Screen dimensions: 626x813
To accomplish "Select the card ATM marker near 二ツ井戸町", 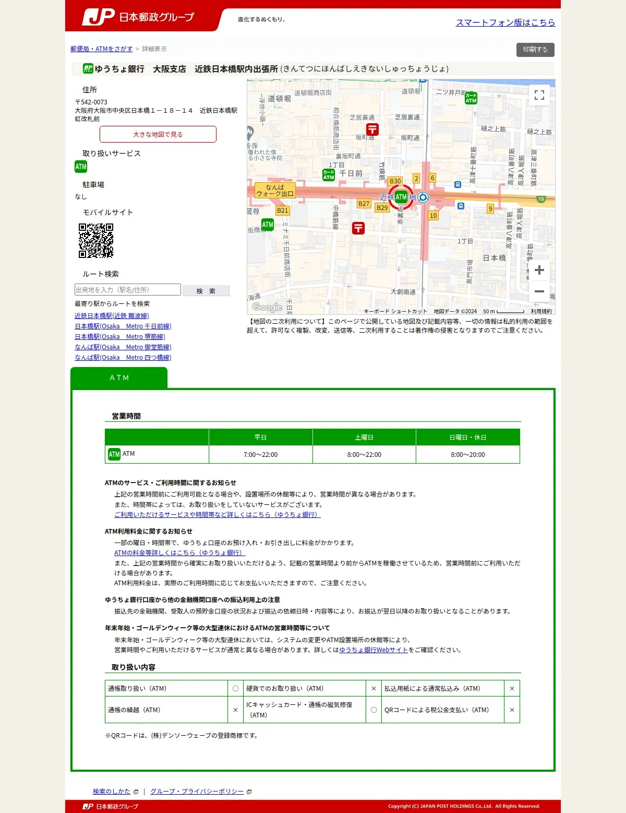I will 471,98.
